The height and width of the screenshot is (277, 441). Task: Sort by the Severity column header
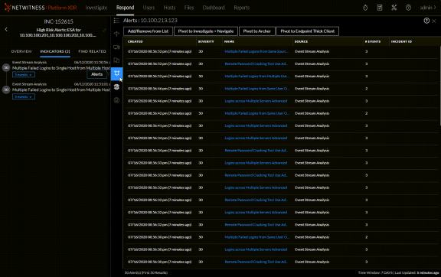click(206, 41)
